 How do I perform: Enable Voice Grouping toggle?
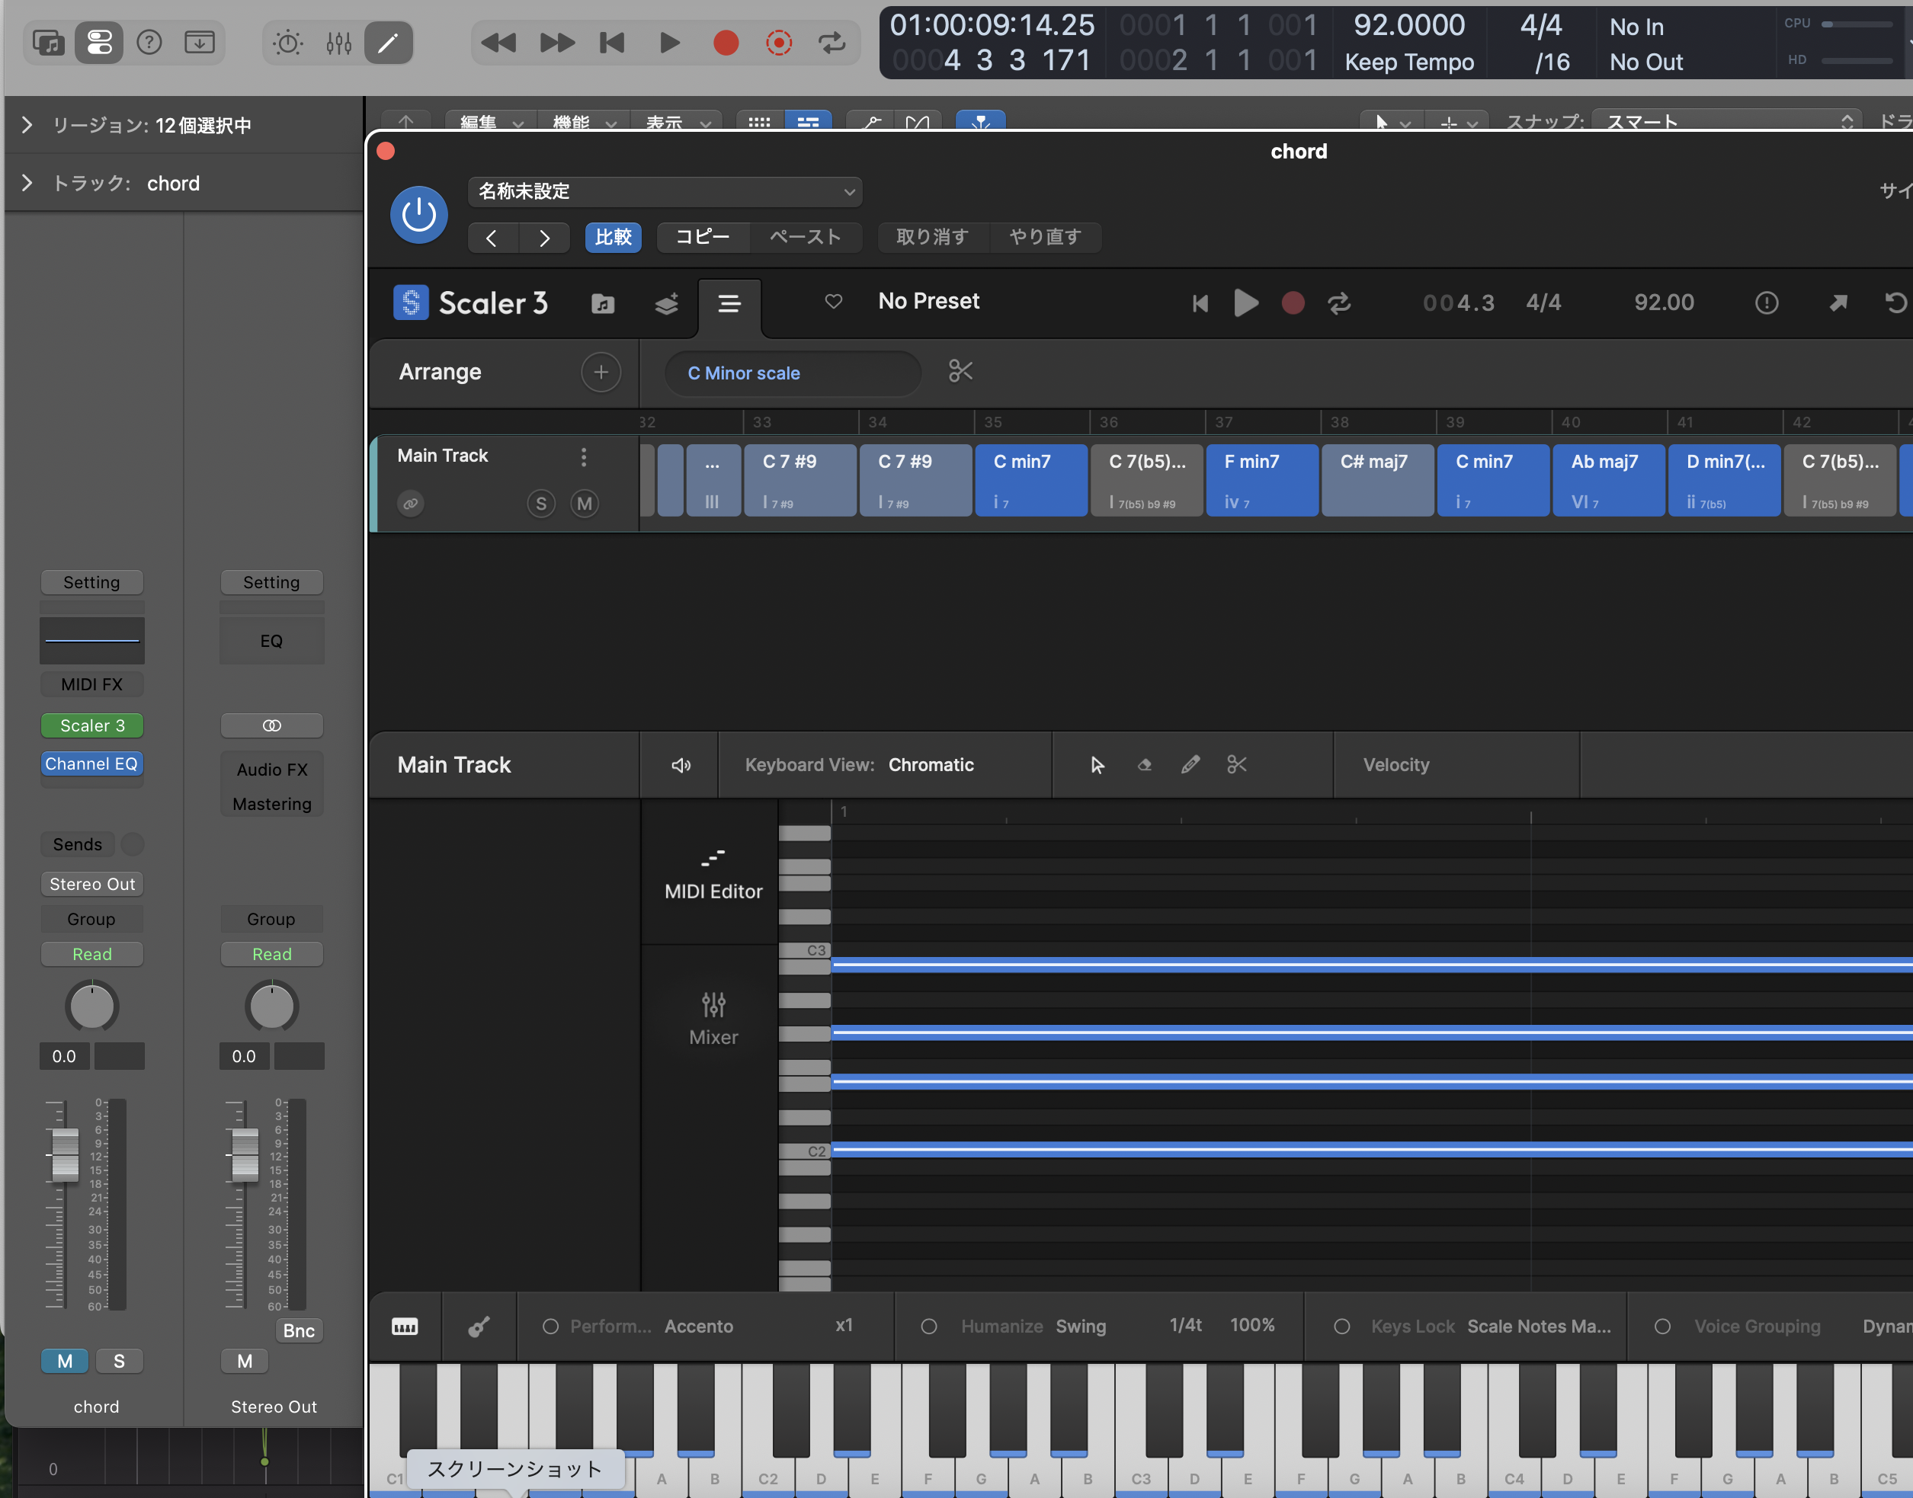1662,1327
